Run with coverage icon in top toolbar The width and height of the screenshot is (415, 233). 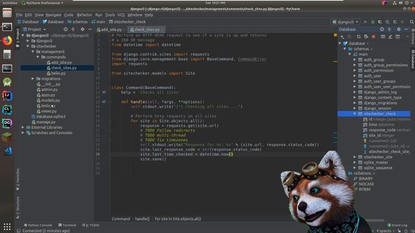[x=380, y=22]
